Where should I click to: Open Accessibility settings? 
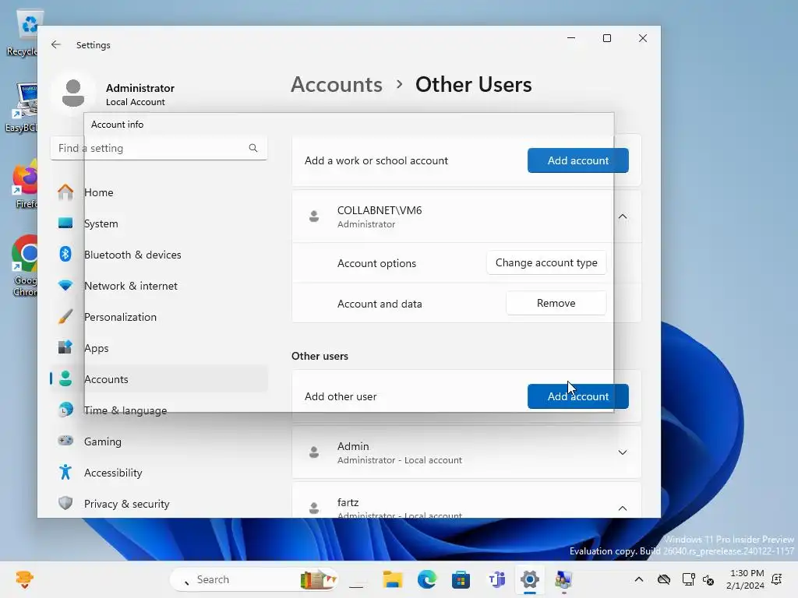tap(159, 473)
